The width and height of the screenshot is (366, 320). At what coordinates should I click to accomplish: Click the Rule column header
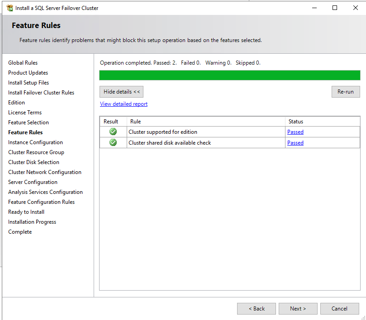(x=206, y=122)
